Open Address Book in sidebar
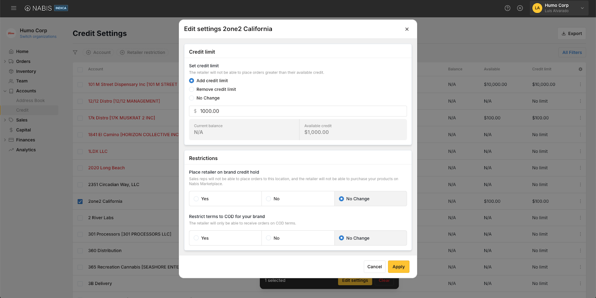 [30, 100]
